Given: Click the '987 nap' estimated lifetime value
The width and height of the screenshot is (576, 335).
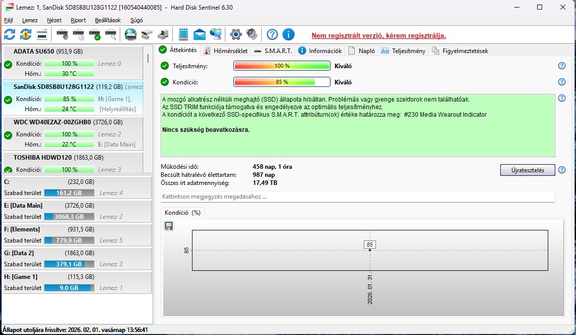Looking at the screenshot, I should (x=263, y=175).
